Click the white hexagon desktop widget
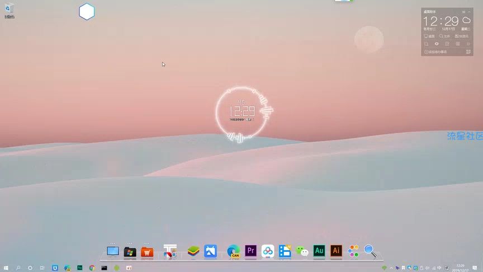The height and width of the screenshot is (272, 483). coord(87,12)
